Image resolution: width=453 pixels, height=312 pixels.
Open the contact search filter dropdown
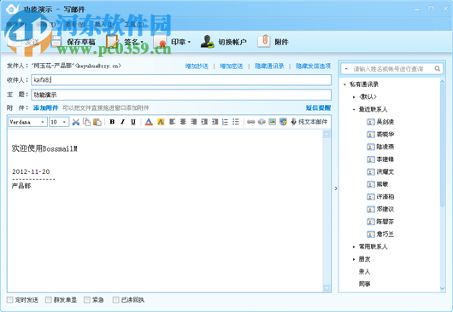point(346,69)
